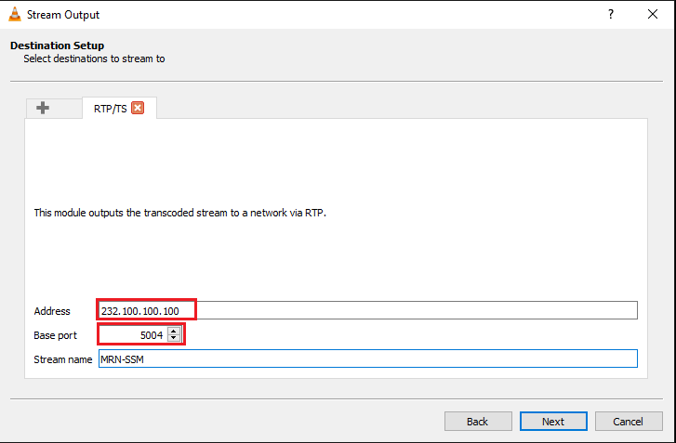Click the Address field showing 232.100.100.100
Viewport: 676px width, 443px height.
(367, 310)
